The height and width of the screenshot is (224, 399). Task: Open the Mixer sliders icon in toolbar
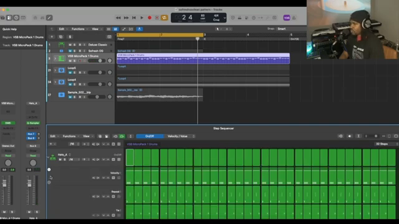tap(42, 18)
